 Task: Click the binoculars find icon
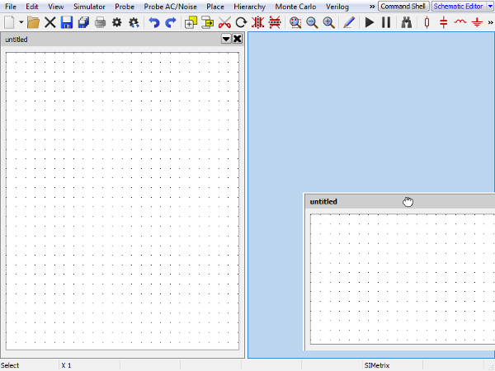407,23
